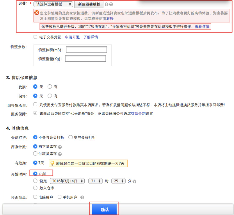Click the info icon beside 新建运费模板
This screenshot has width=234, height=215.
point(106,5)
